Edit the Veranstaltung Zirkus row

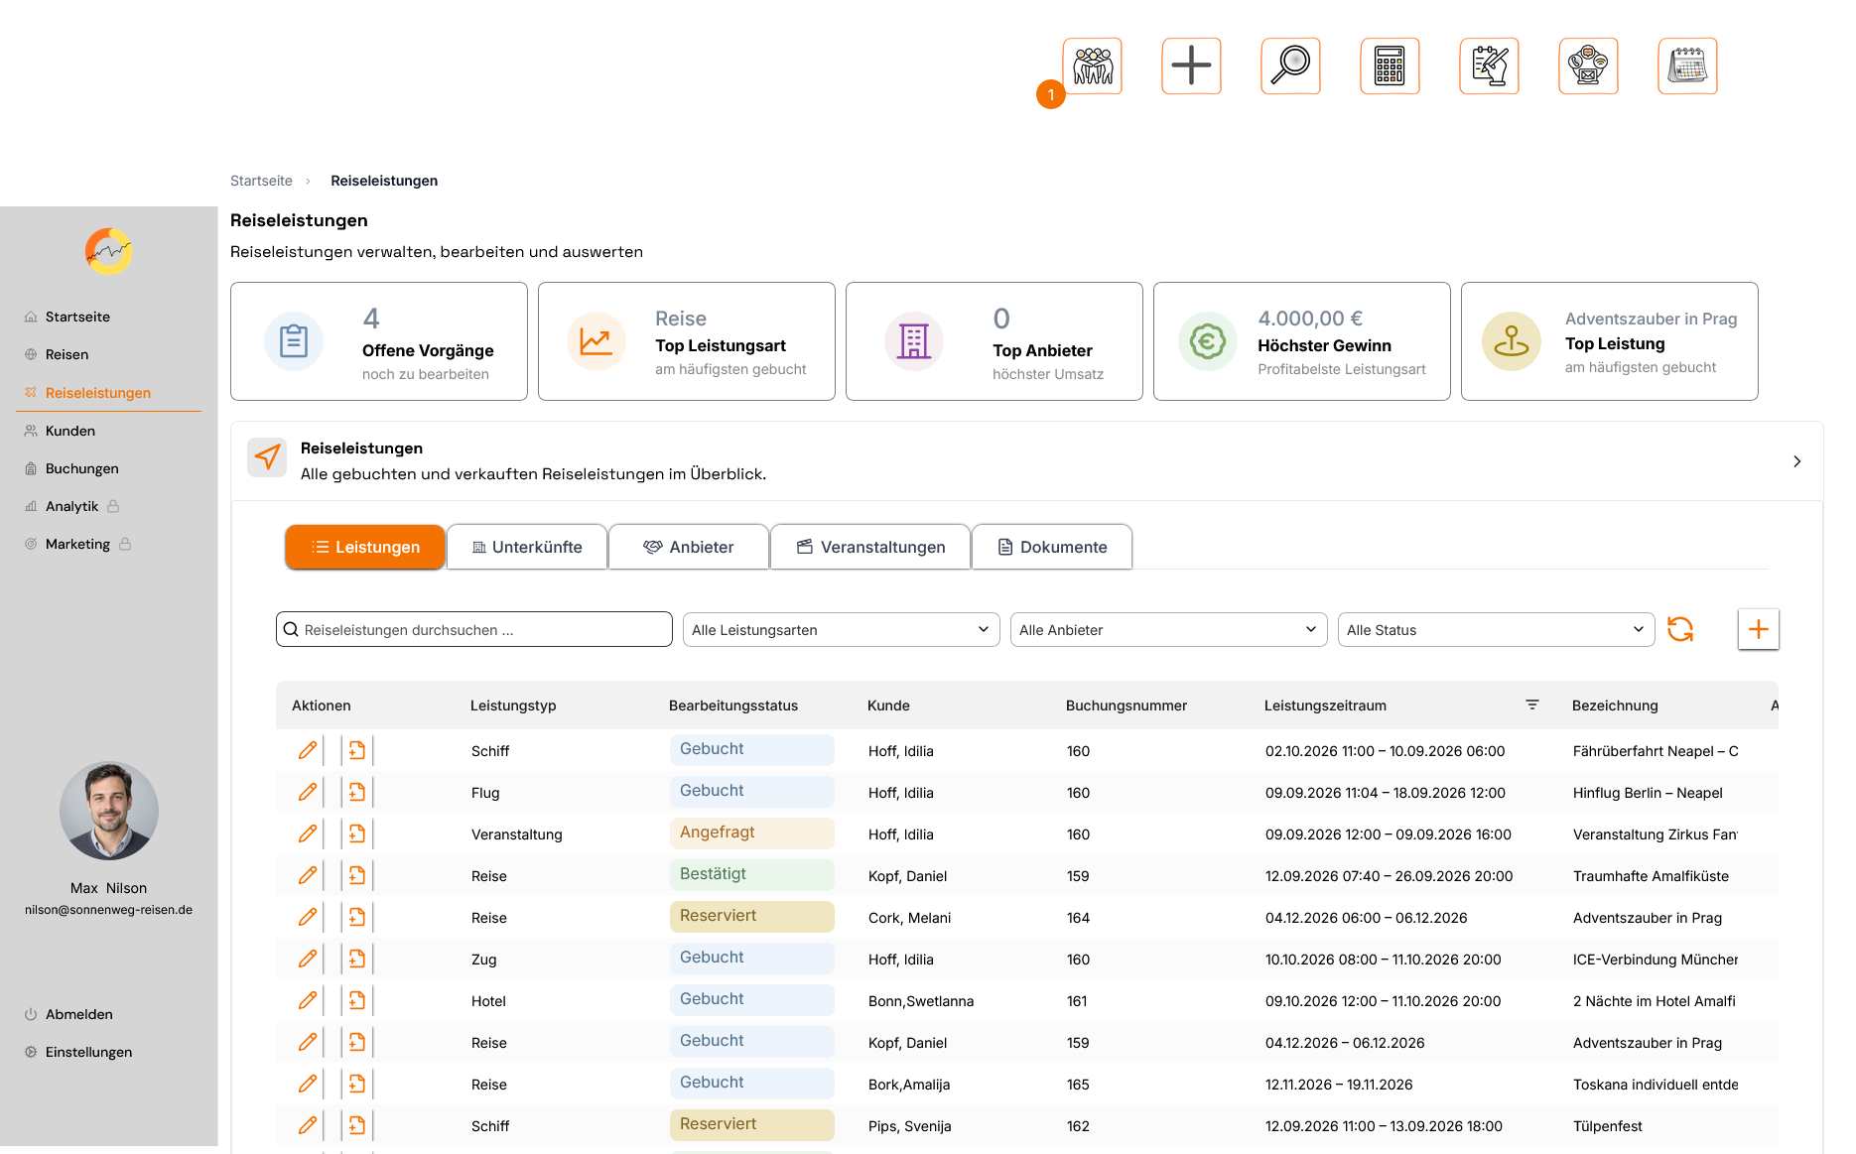point(308,833)
